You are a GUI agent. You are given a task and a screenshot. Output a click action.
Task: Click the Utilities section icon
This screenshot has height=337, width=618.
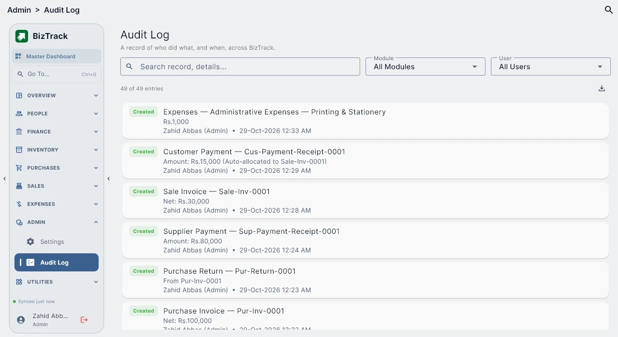19,282
